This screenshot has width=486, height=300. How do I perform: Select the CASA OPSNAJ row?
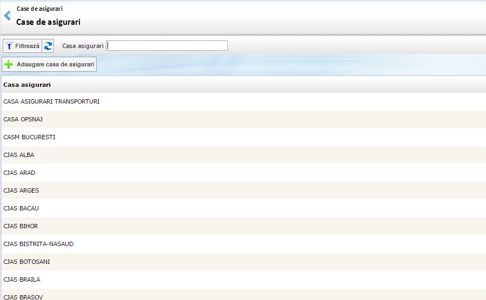coord(23,119)
